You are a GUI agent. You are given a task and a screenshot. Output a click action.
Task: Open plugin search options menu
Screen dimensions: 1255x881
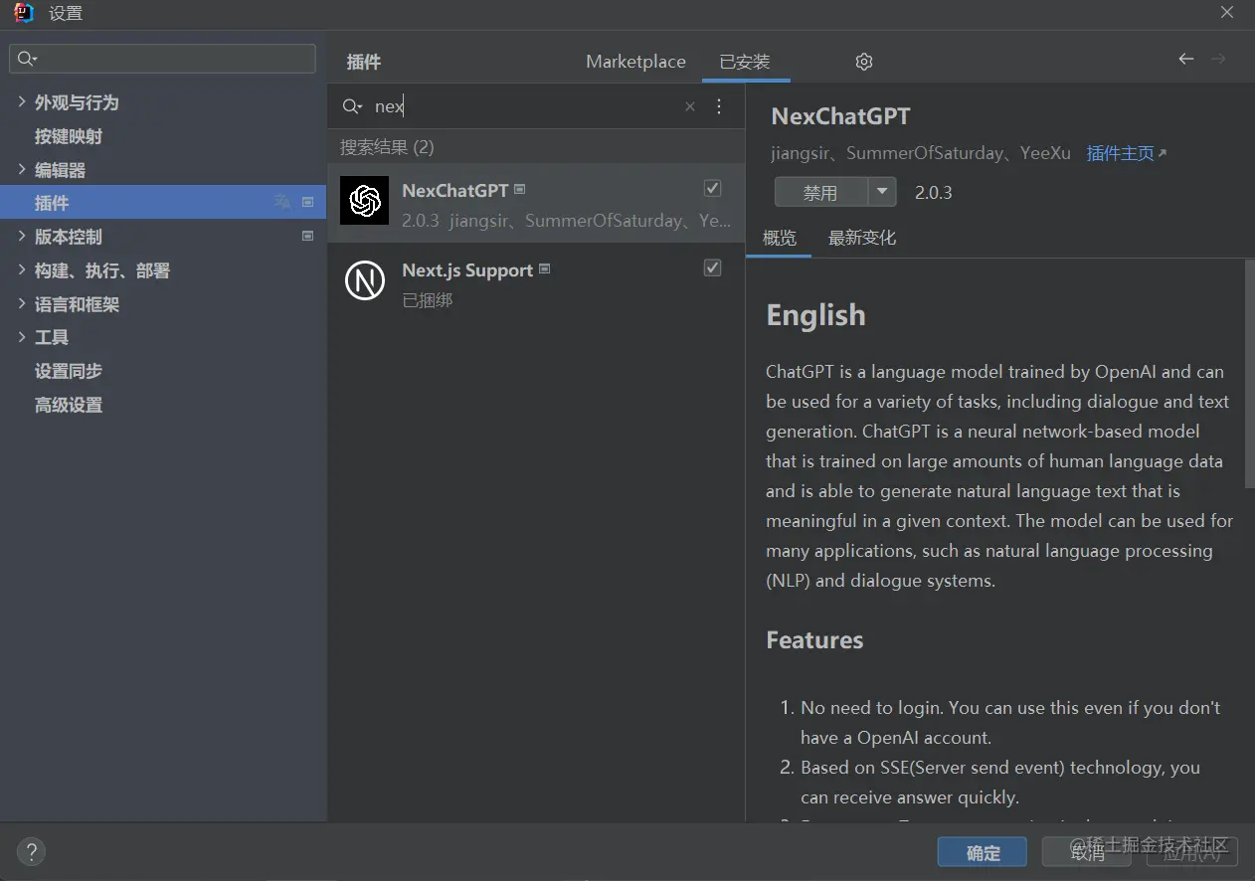pyautogui.click(x=719, y=106)
